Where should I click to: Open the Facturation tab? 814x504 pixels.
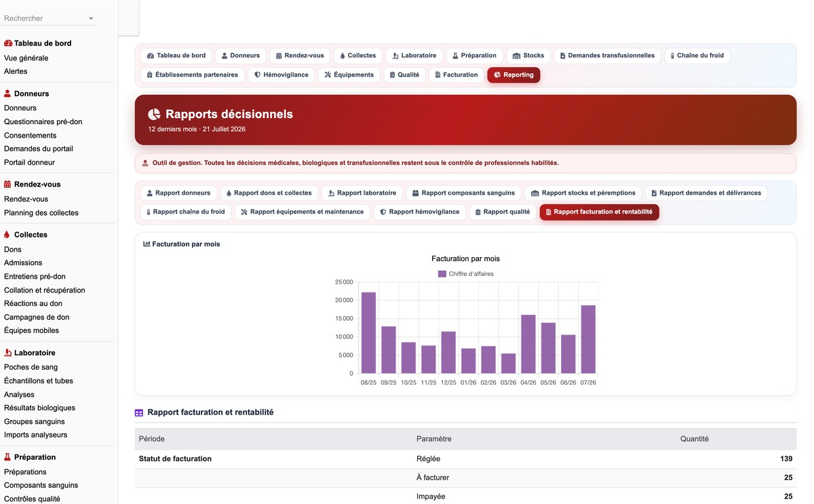[457, 75]
